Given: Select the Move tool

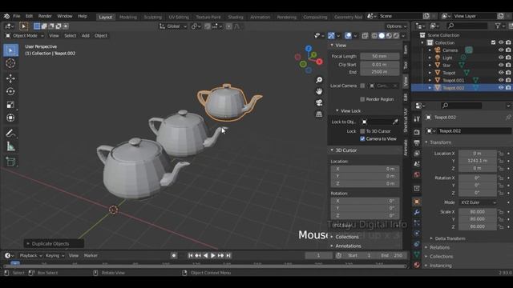Looking at the screenshot, I should (10, 78).
